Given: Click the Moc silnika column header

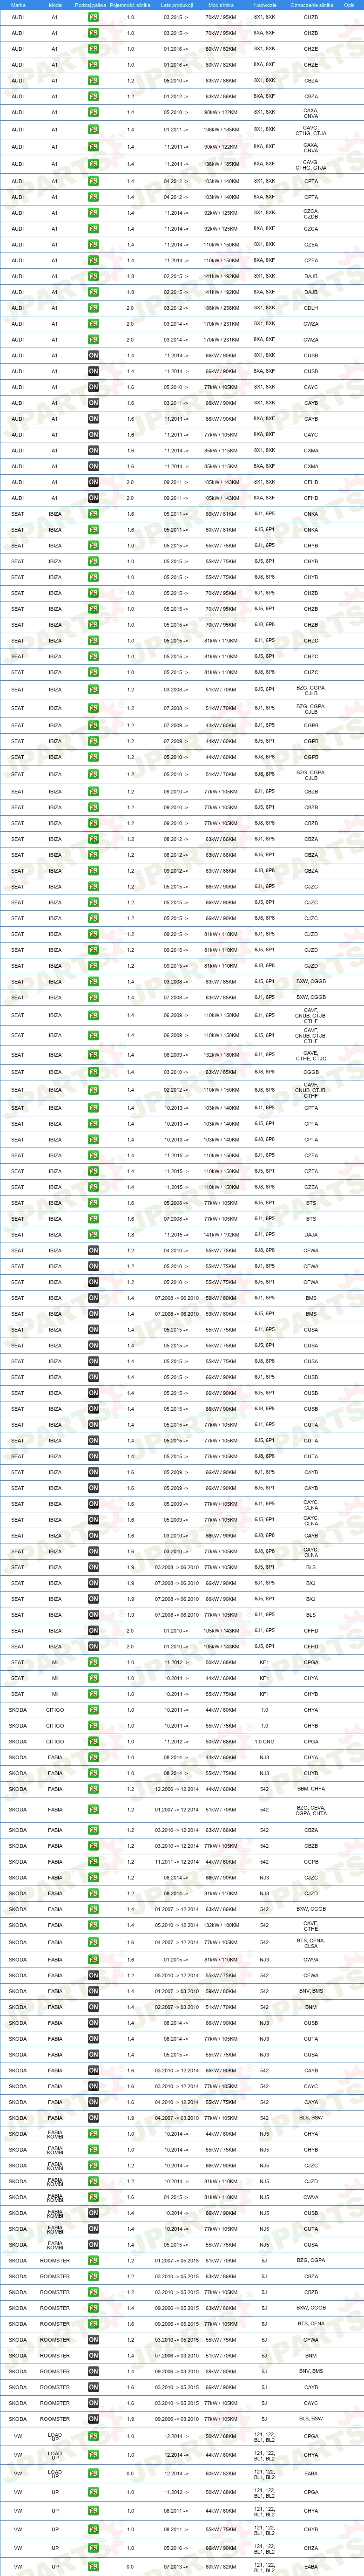Looking at the screenshot, I should 221,5.
